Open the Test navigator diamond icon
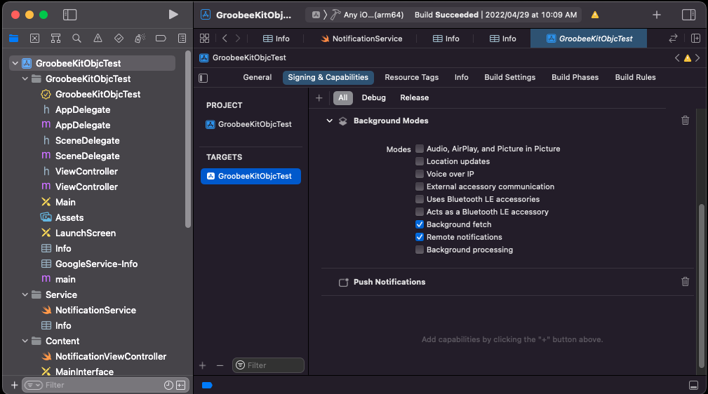 (119, 39)
